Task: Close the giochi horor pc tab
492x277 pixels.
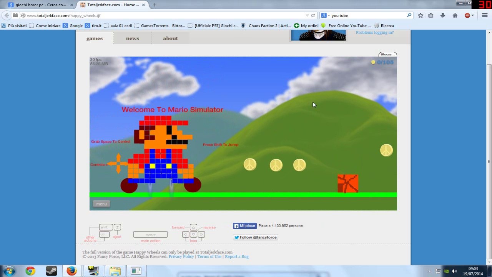Action: (71, 5)
